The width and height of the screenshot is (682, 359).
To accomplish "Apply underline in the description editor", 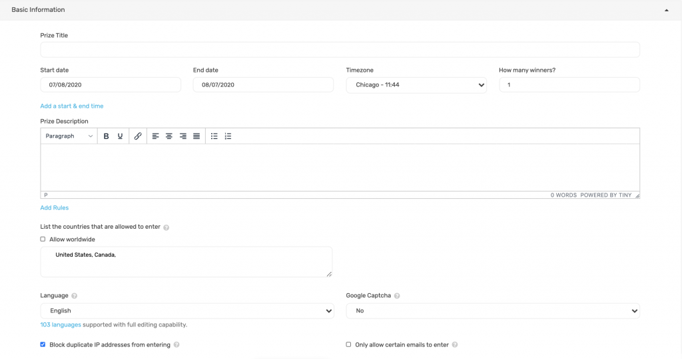I will [x=120, y=136].
